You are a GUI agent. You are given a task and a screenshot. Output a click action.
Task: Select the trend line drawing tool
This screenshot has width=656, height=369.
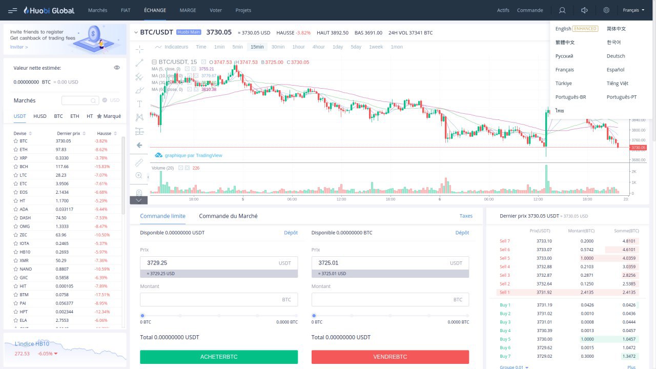[139, 63]
